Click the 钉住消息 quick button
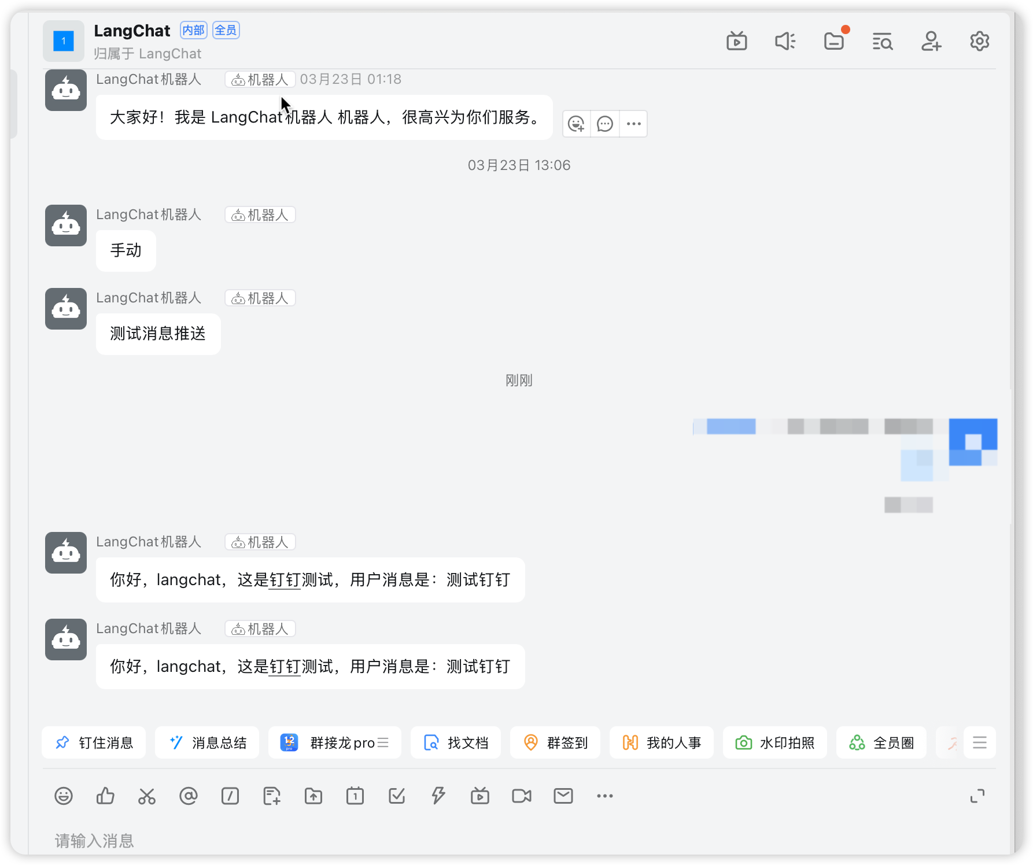1033x865 pixels. click(x=94, y=742)
